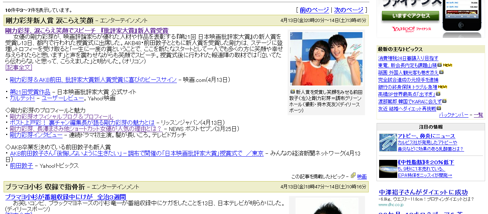Open 消費増税24日審議入り目指す topic

click(408, 58)
